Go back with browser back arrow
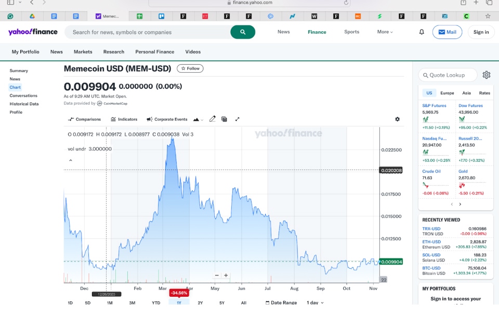Viewport: 499px width, 318px height. click(x=32, y=3)
